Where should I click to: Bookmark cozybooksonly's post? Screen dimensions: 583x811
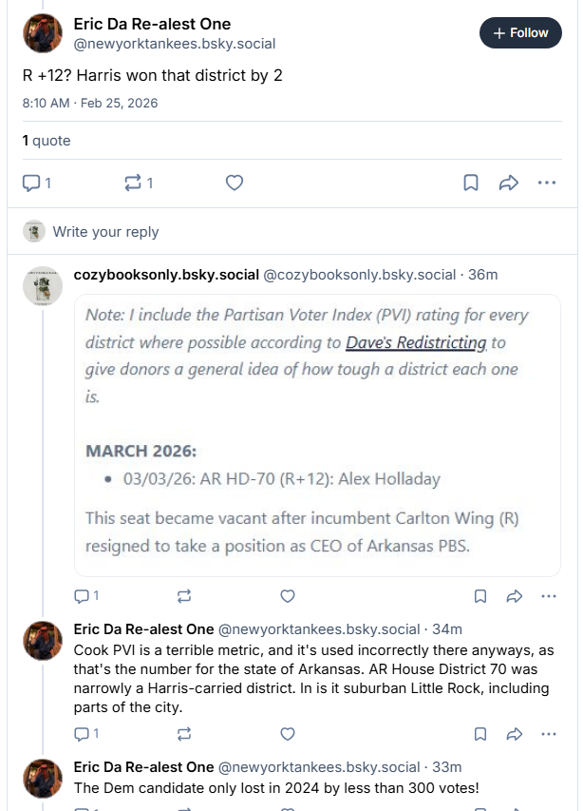480,596
